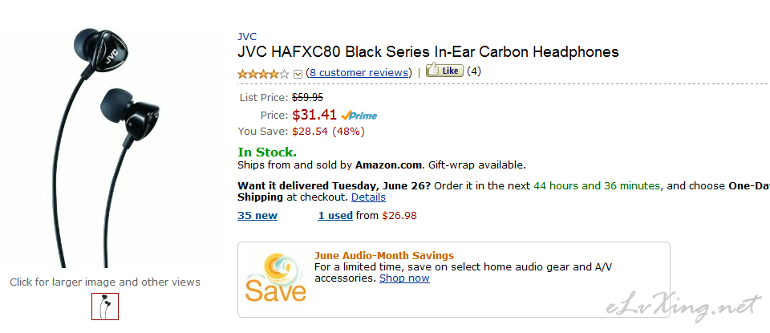Viewport: 770px width, 333px height.
Task: Click the Like thumbs-up button
Action: click(444, 71)
